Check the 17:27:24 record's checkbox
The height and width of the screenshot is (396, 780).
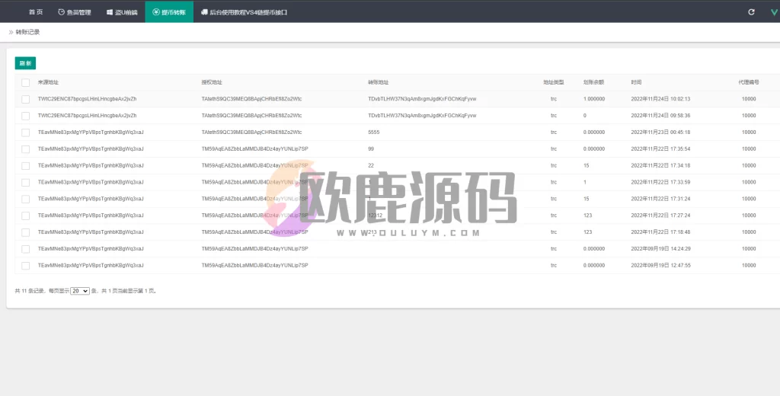tap(25, 216)
